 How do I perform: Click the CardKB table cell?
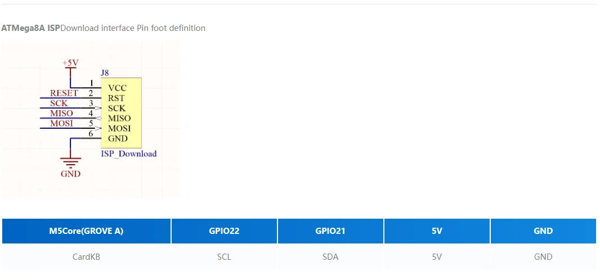coord(86,257)
